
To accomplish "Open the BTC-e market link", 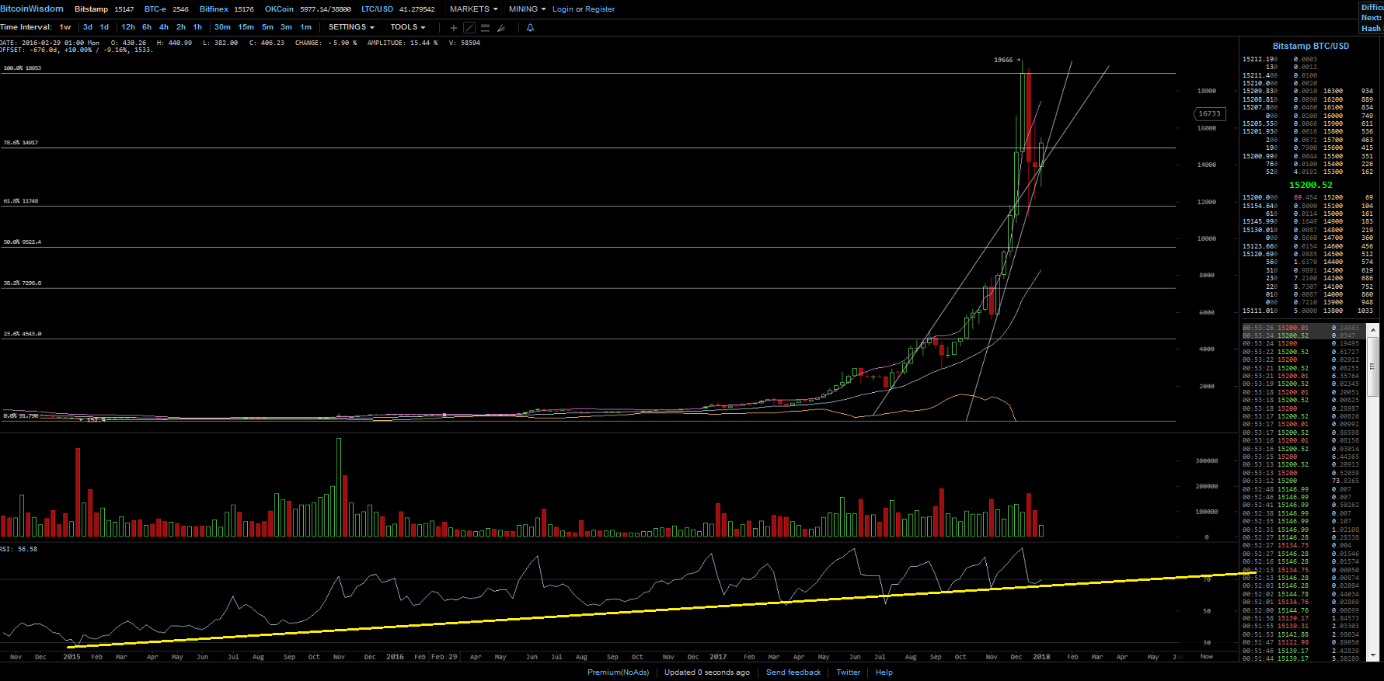I will point(155,9).
